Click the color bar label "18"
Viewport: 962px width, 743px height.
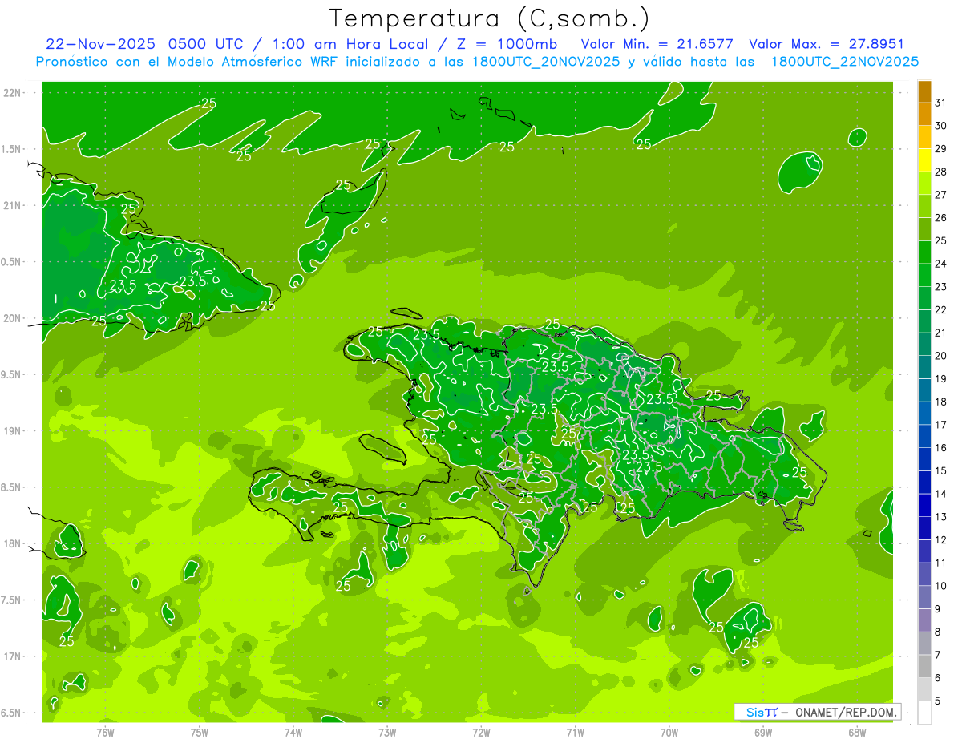(940, 402)
